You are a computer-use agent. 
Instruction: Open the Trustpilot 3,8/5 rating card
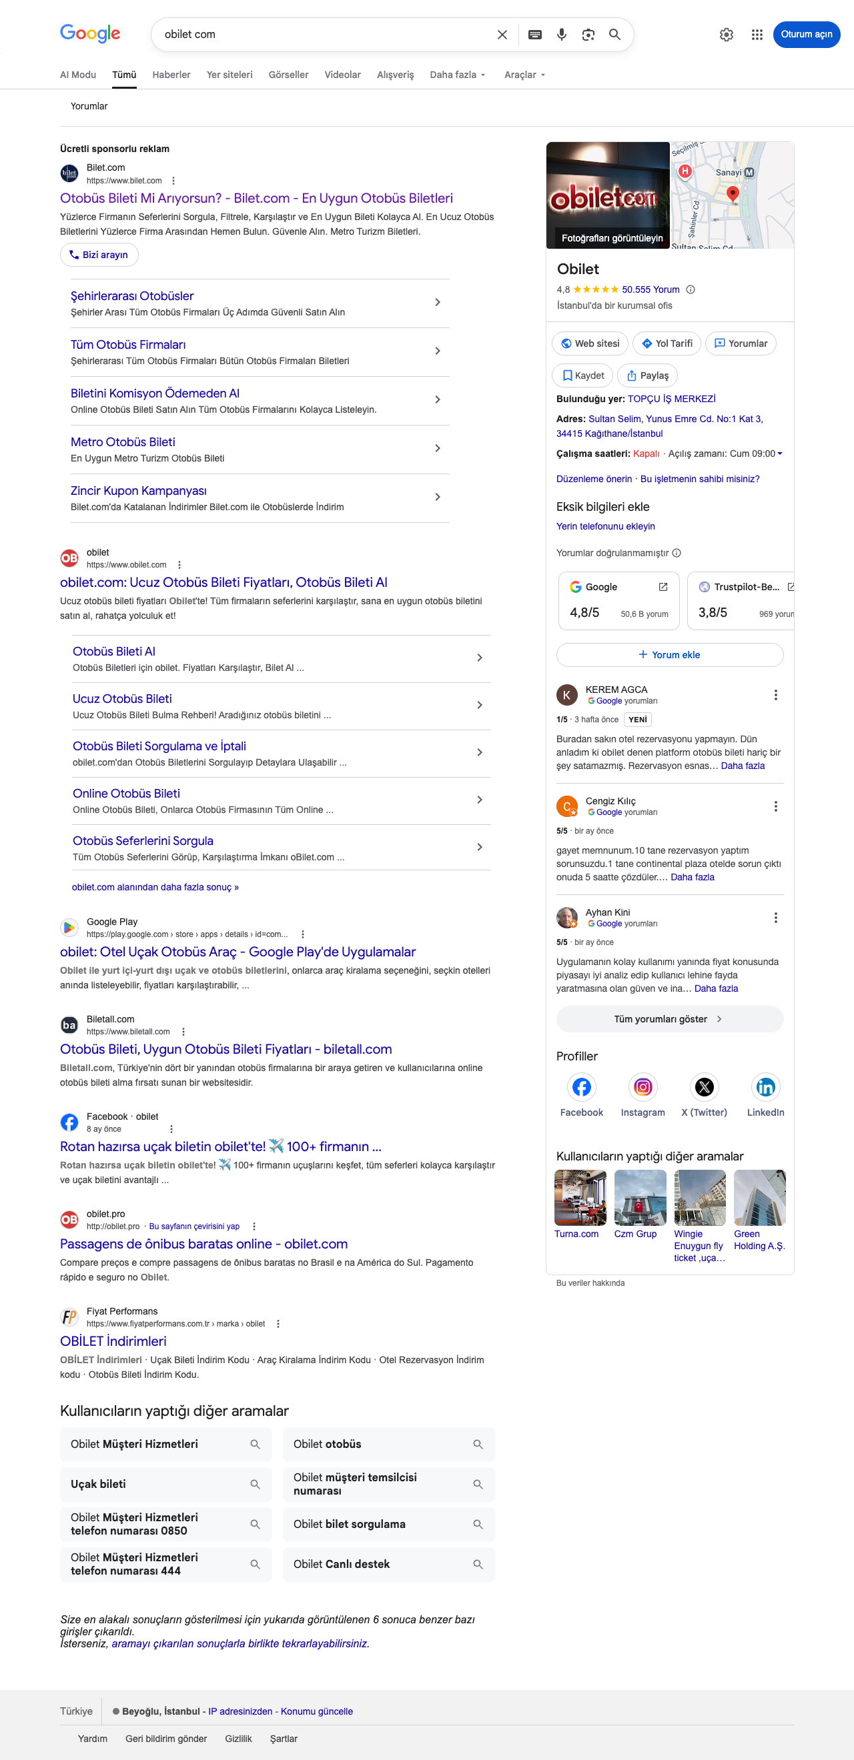click(x=741, y=600)
